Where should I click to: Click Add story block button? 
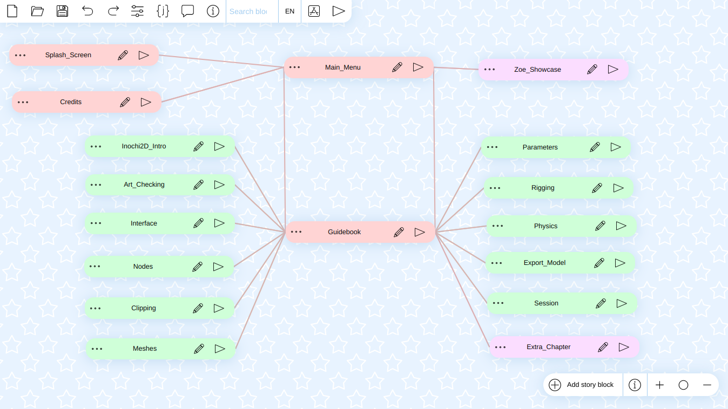(582, 385)
